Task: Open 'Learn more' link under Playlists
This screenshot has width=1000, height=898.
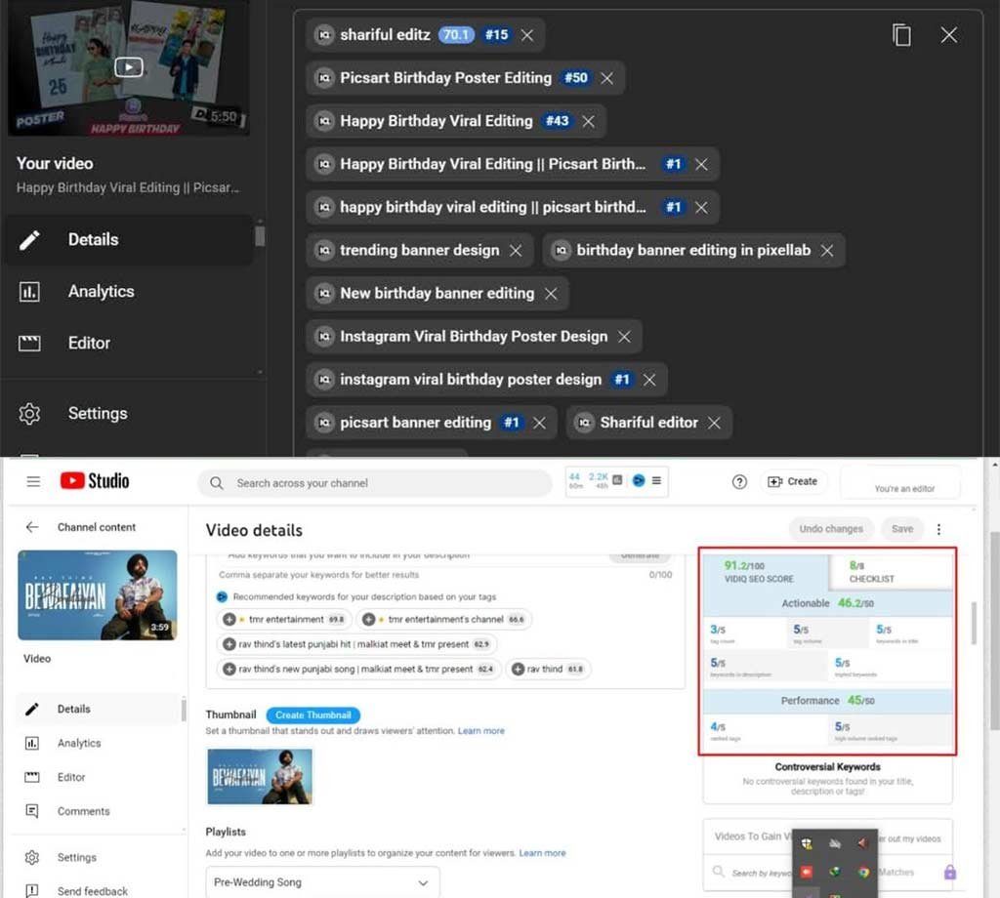Action: click(542, 853)
